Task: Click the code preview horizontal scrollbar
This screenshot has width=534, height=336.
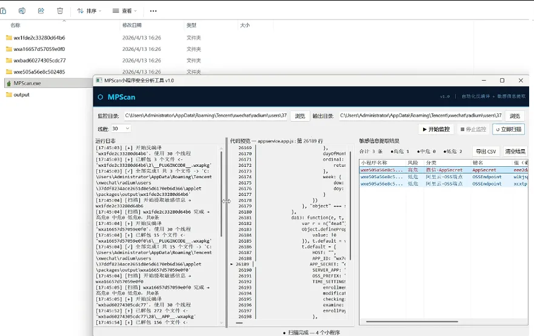Action: pyautogui.click(x=239, y=323)
